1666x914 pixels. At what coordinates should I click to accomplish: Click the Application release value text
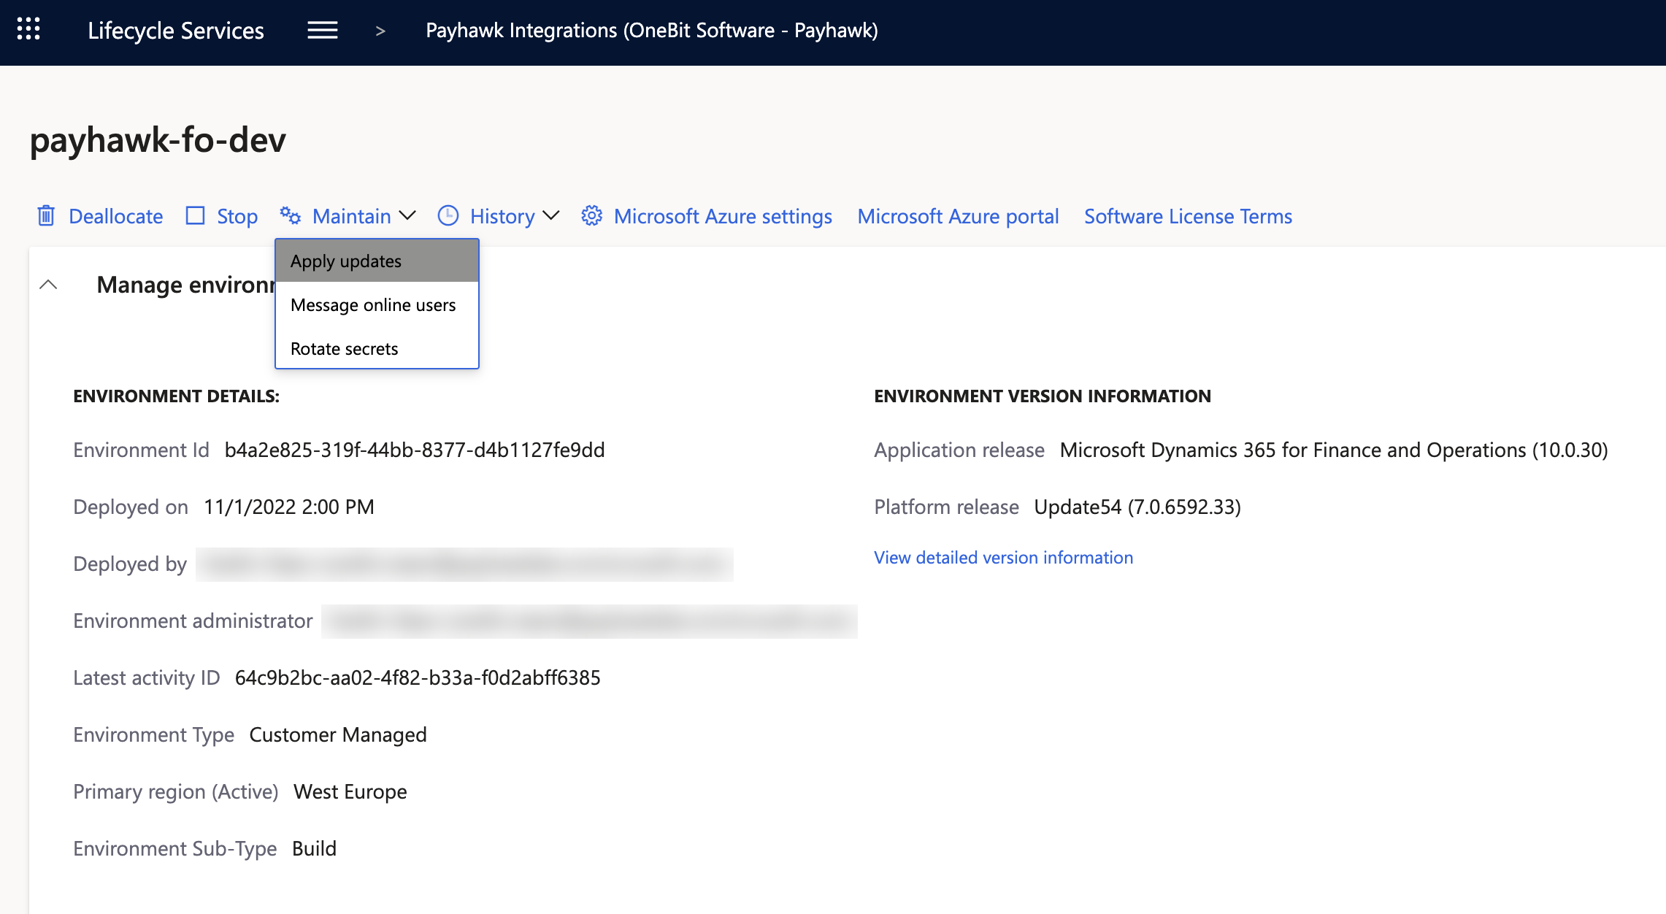[1334, 450]
